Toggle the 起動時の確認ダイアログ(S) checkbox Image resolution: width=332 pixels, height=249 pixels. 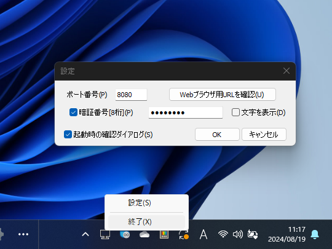pyautogui.click(x=68, y=135)
